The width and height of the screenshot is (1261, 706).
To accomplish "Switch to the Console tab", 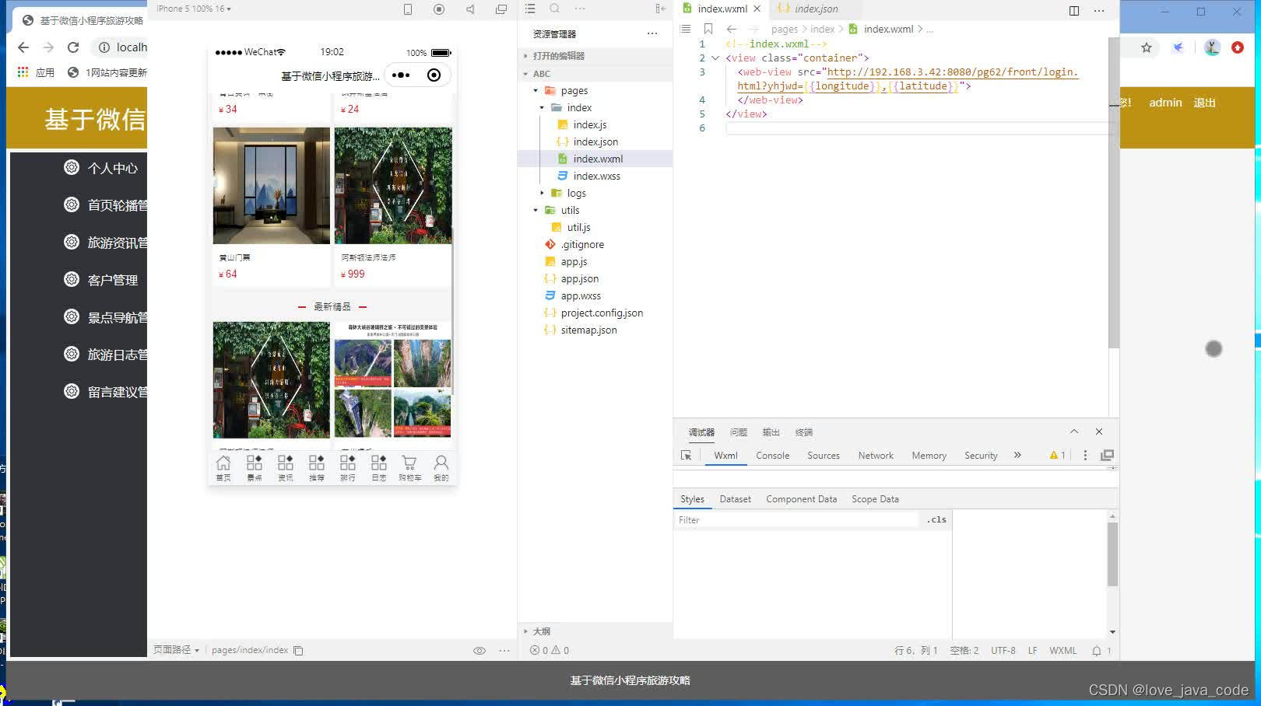I will coord(773,456).
